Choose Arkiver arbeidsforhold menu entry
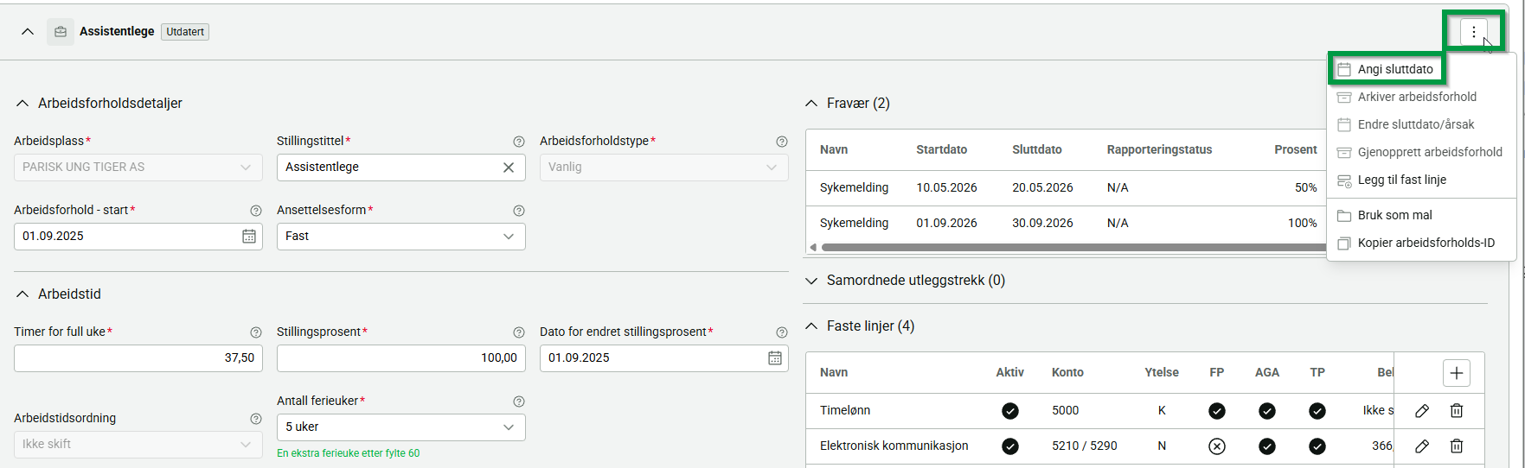Viewport: 1525px width, 468px height. click(1421, 97)
